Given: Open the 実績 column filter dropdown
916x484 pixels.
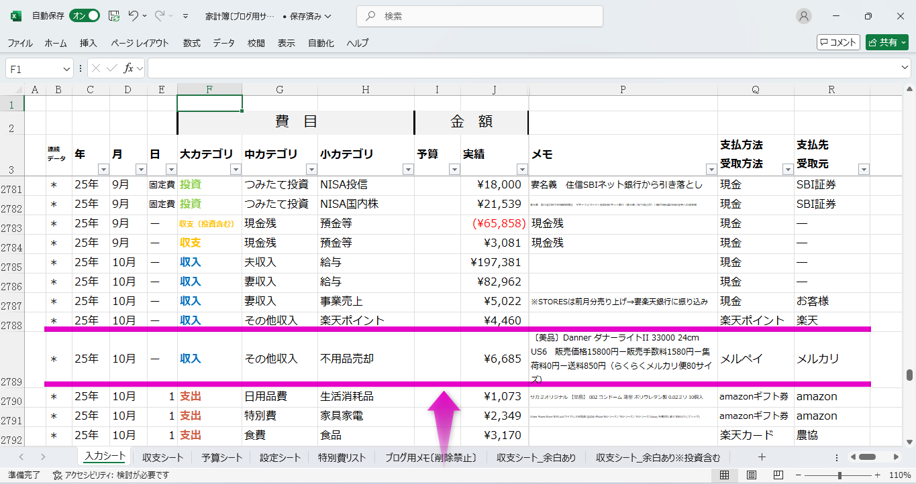Looking at the screenshot, I should (522, 169).
